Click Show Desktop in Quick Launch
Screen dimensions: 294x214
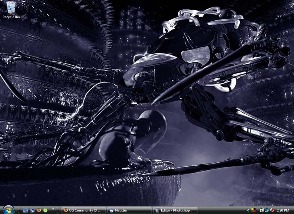(25, 211)
